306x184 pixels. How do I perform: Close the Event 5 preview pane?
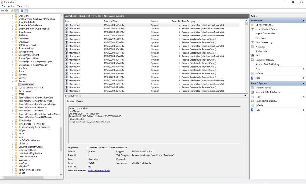click(245, 96)
